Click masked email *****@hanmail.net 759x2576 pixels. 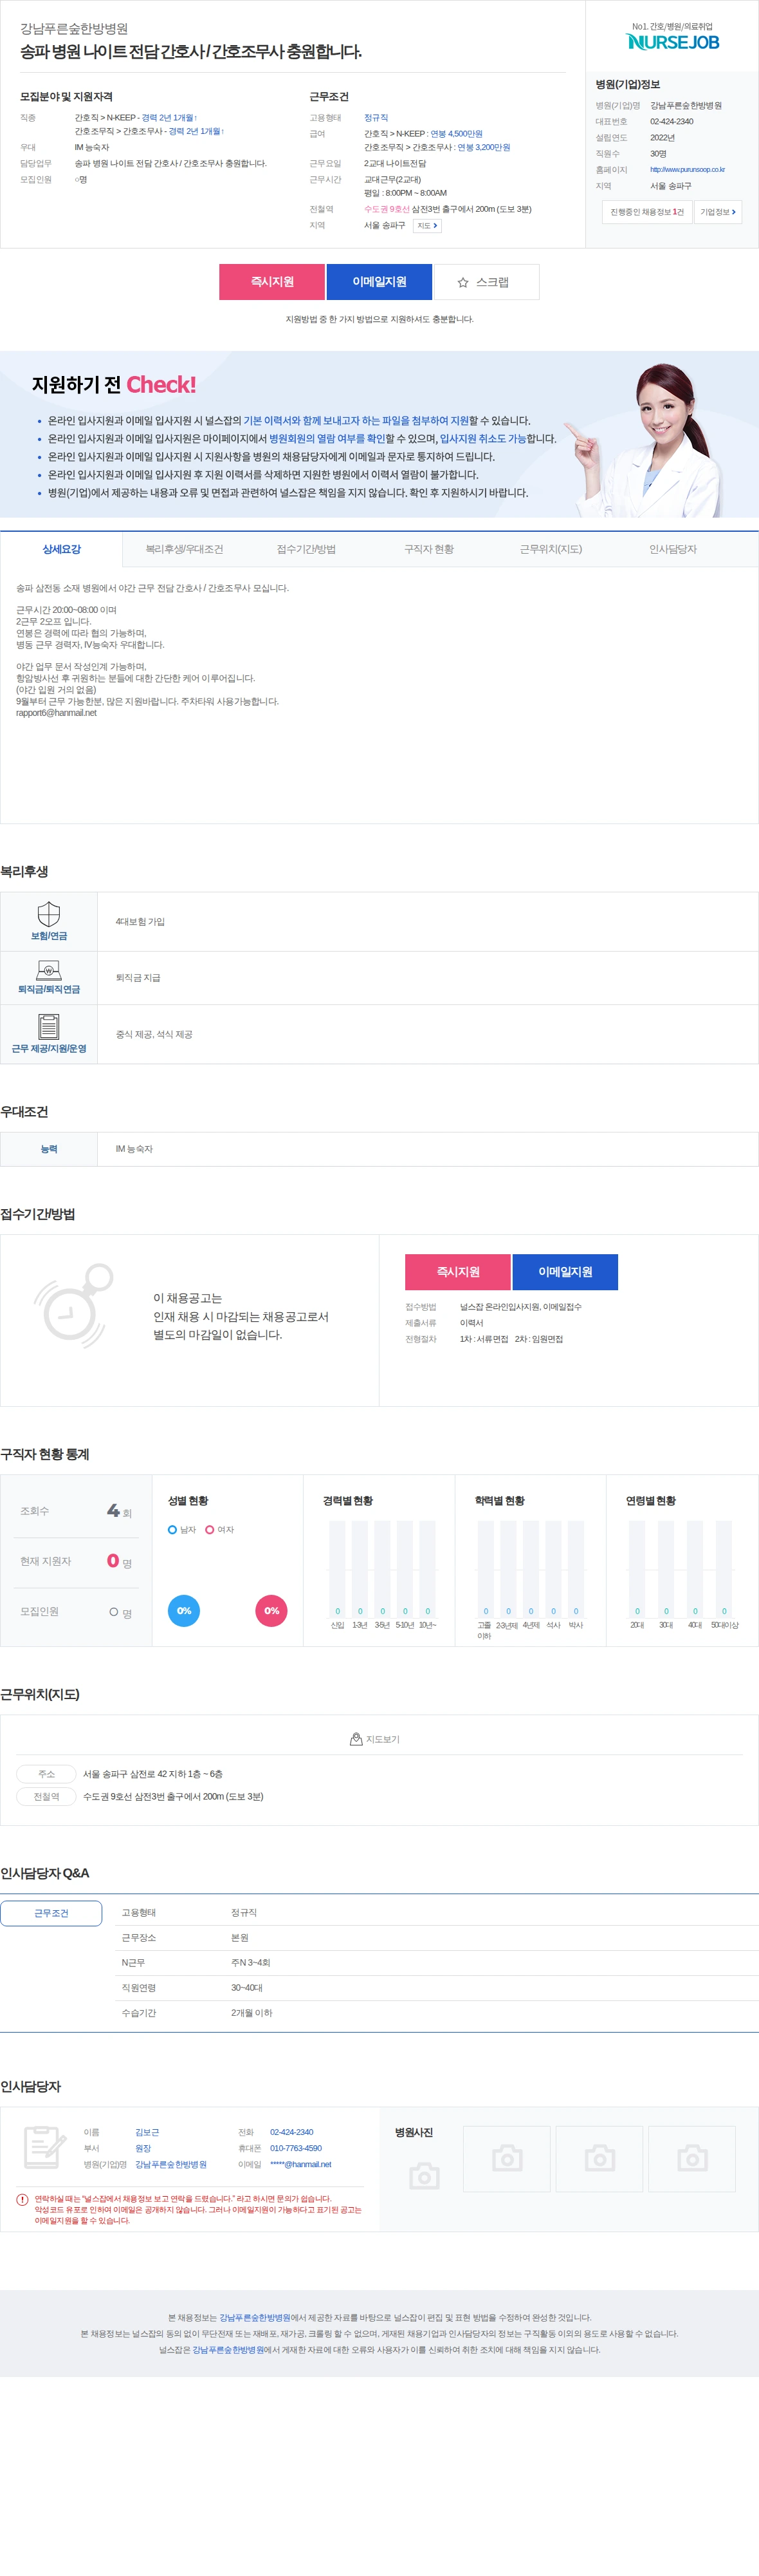300,2164
